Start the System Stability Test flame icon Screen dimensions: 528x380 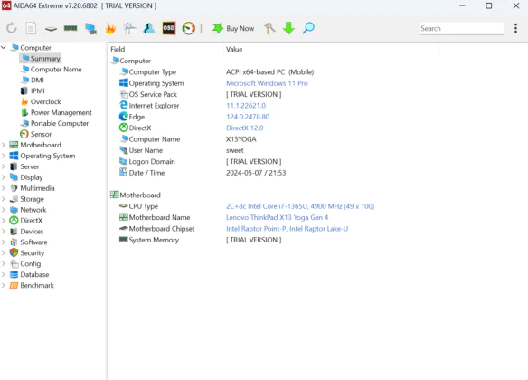[110, 28]
